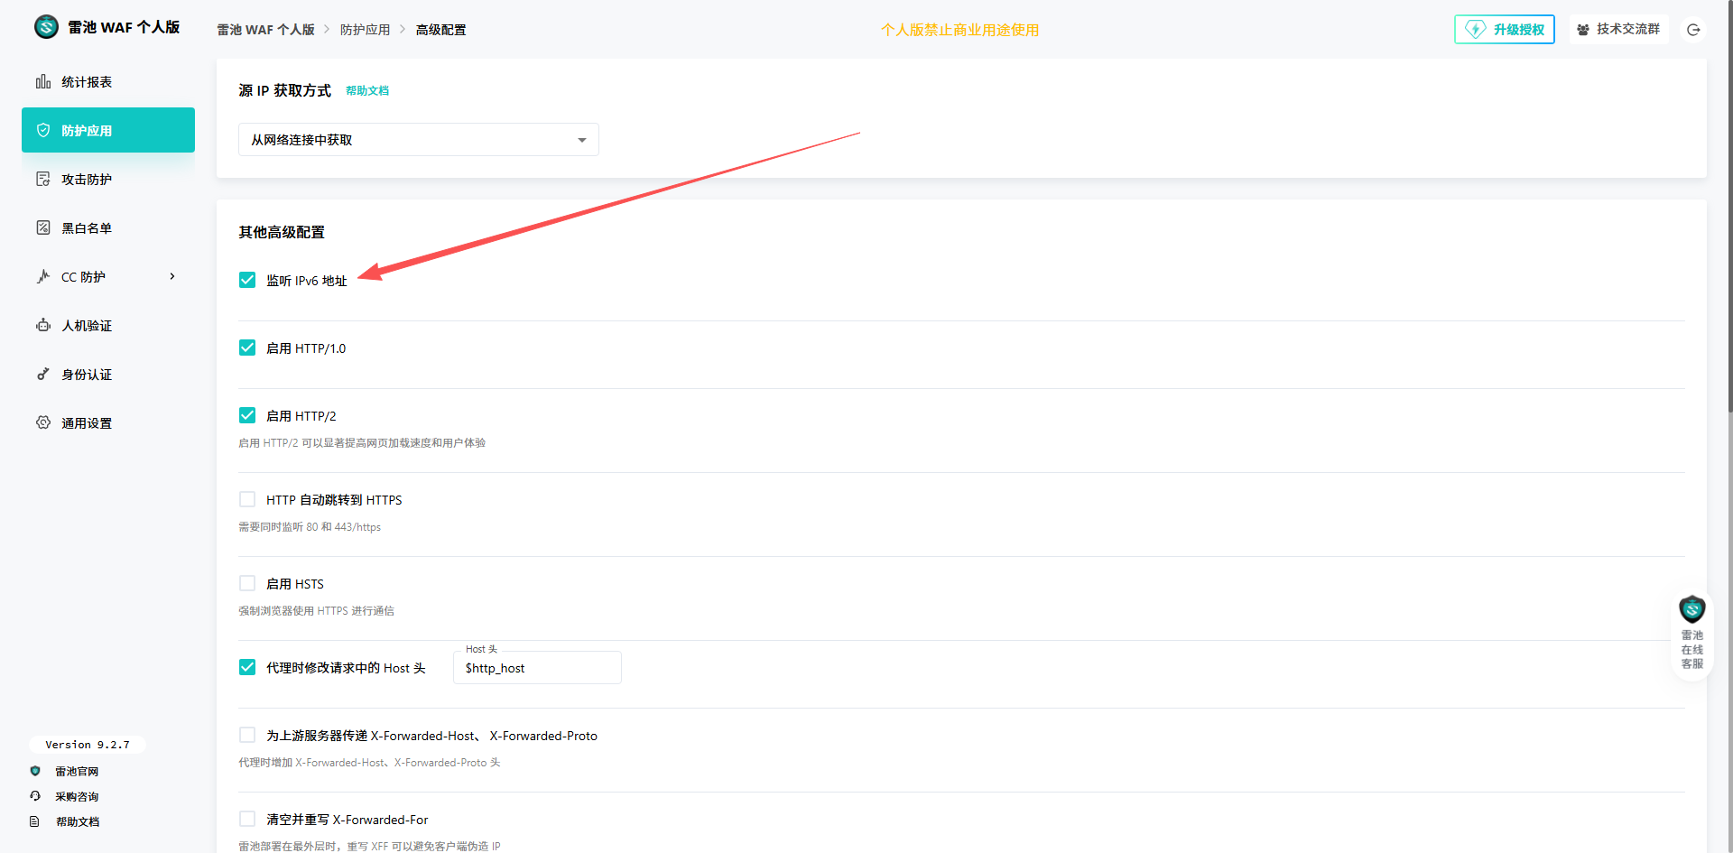Click the logout icon at top right
Image resolution: width=1733 pixels, height=853 pixels.
(1693, 30)
